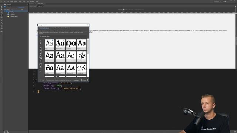Click the Manage Sites link
Image resolution: width=237 pixels, height=133 pixels.
click(21, 7)
